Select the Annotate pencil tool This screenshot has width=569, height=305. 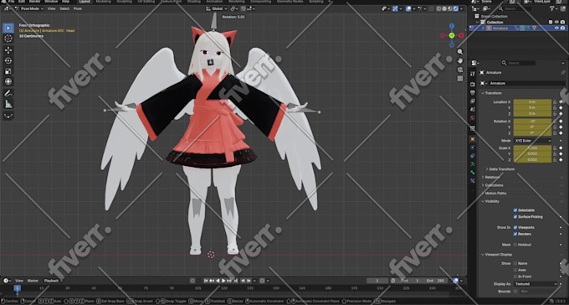8,93
